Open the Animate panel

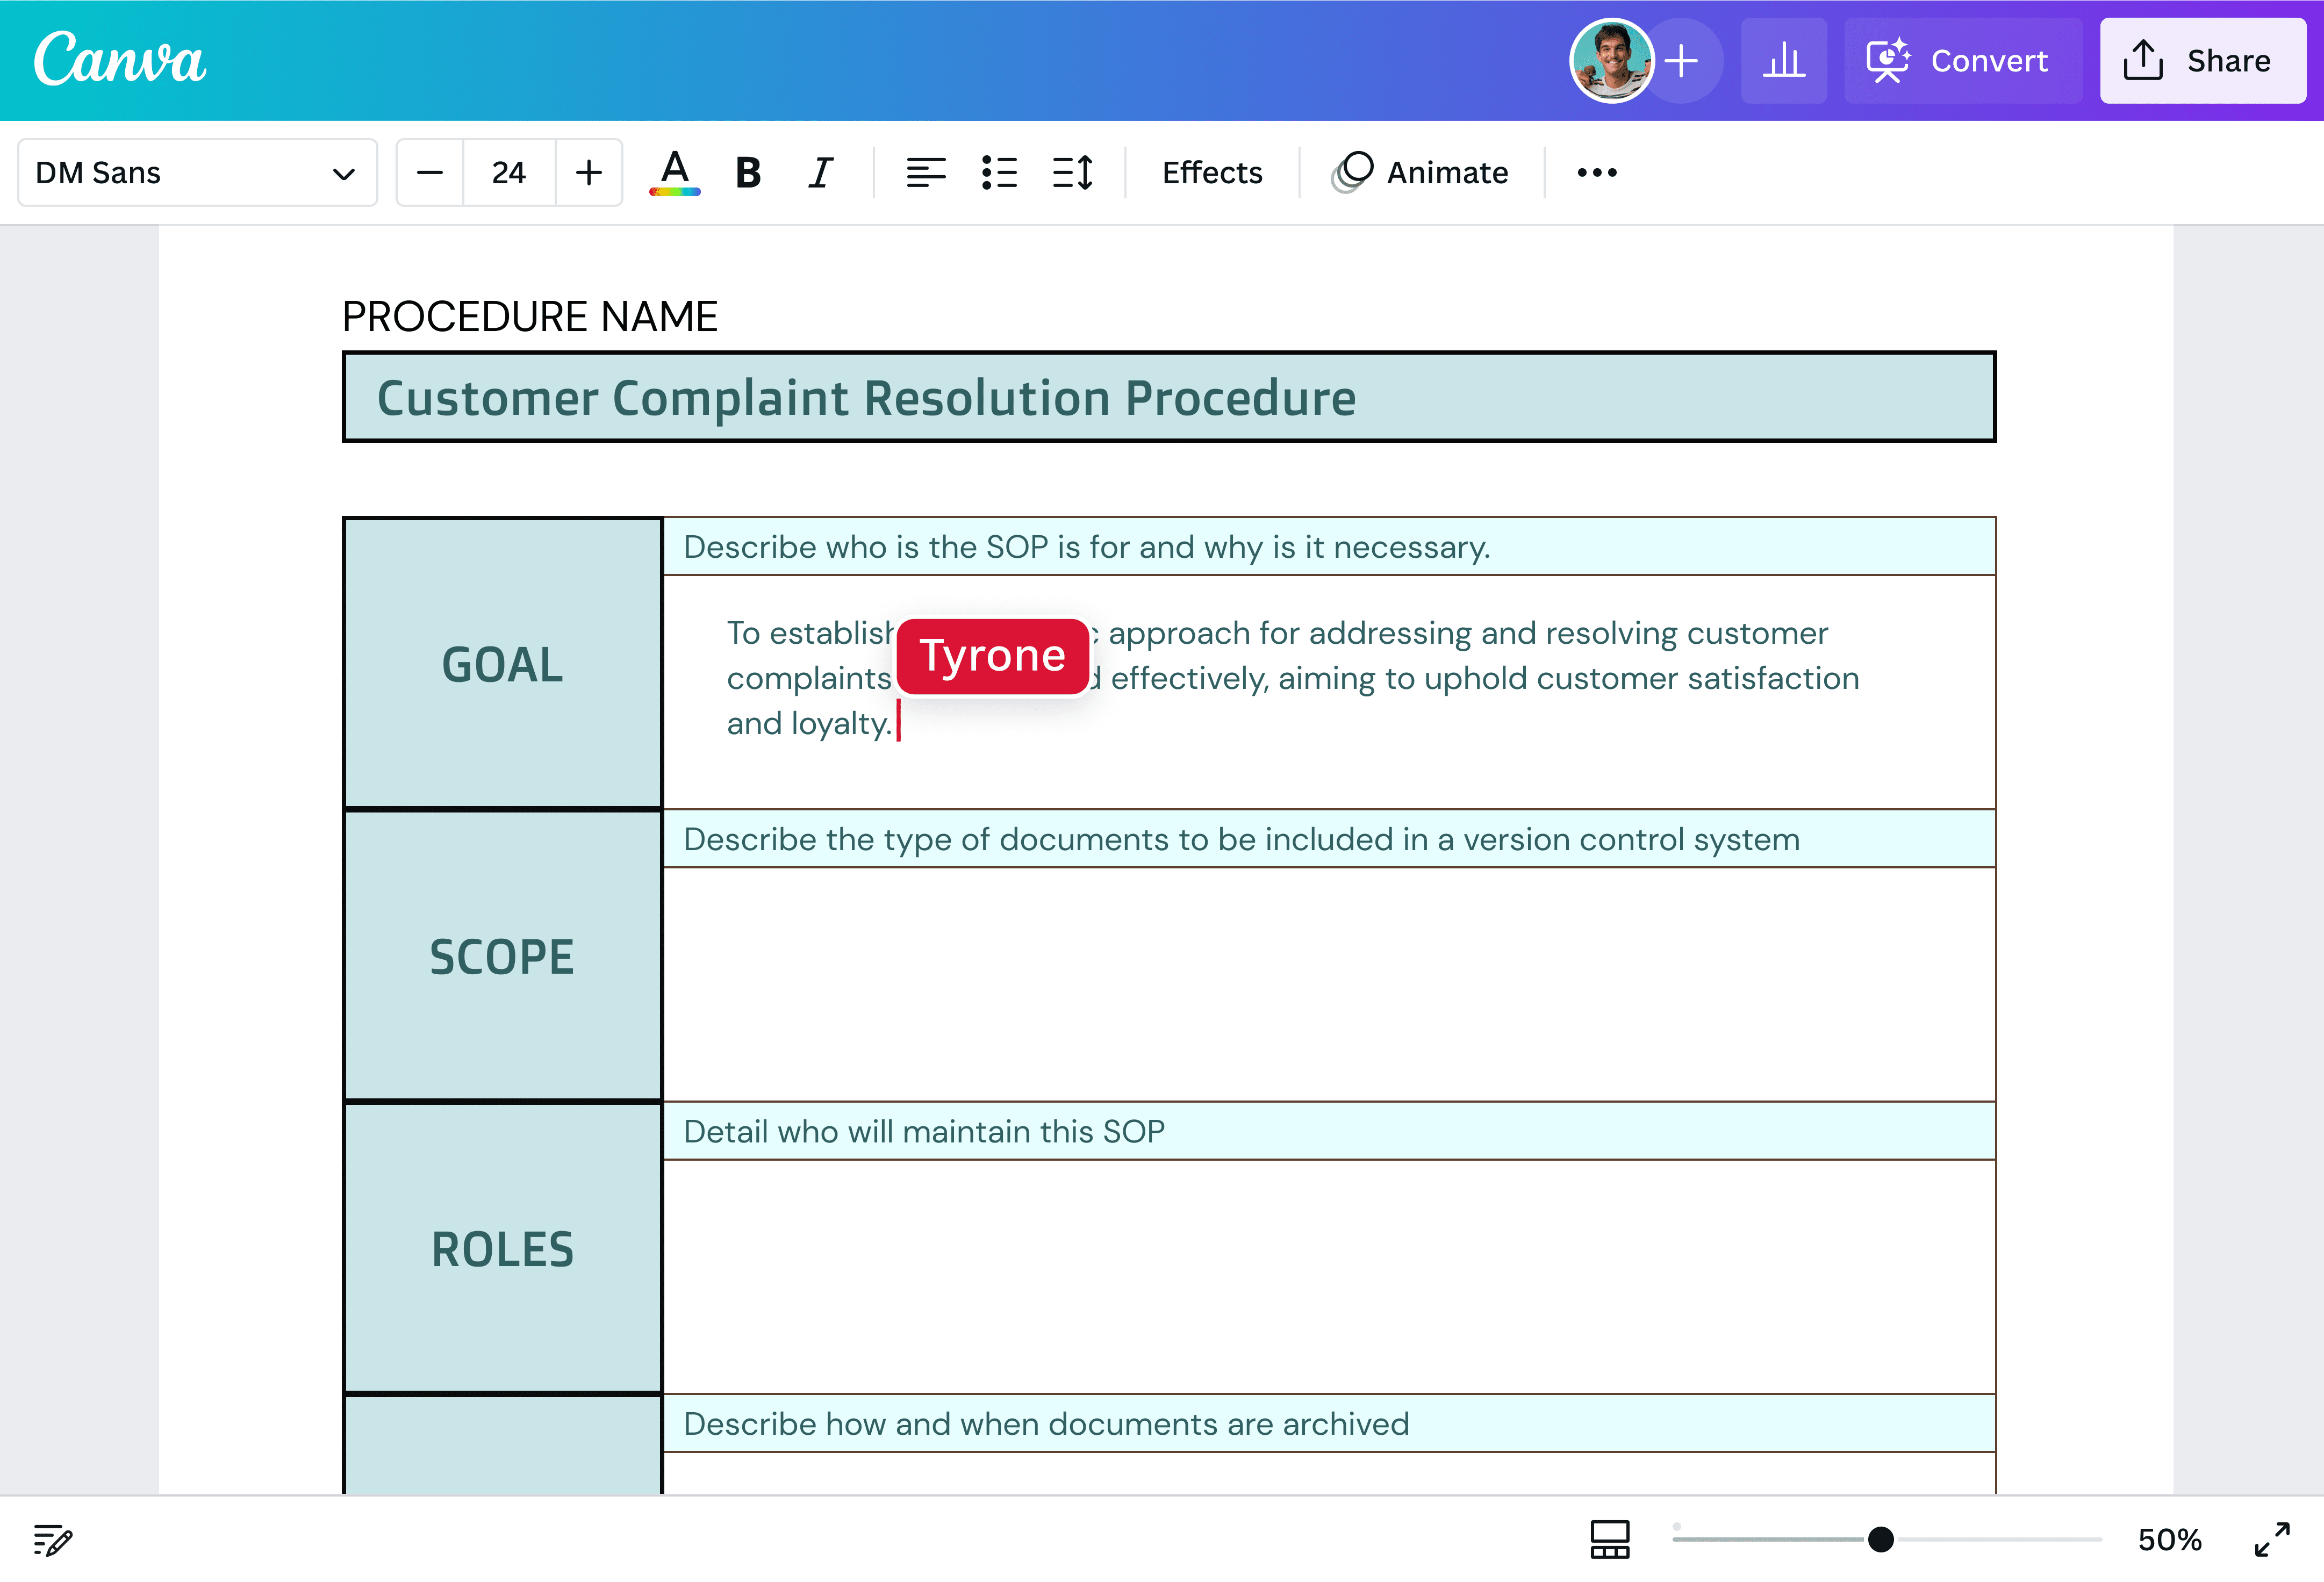(x=1420, y=172)
